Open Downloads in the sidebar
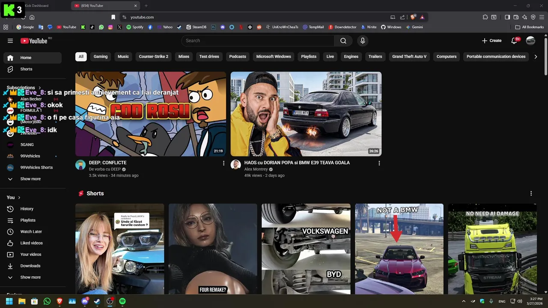Screen dimensions: 548x308 point(33,266)
